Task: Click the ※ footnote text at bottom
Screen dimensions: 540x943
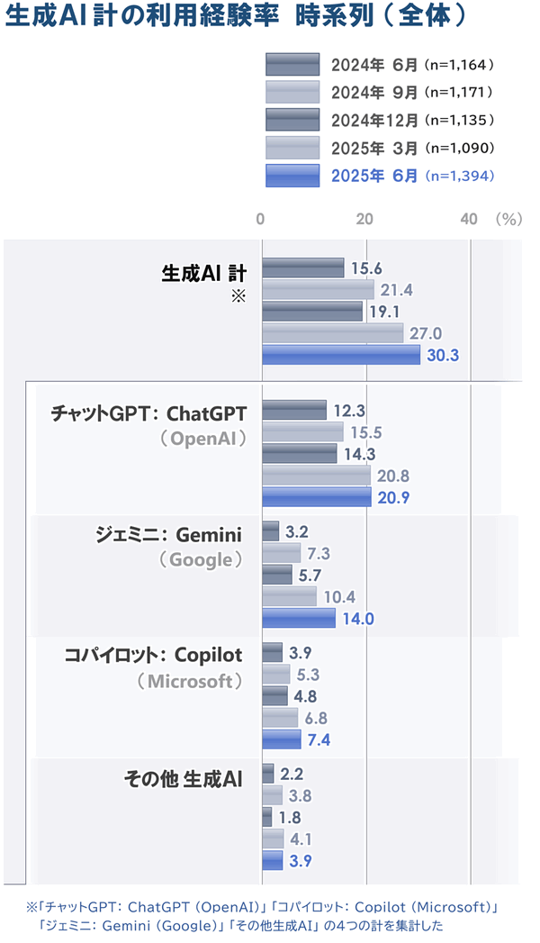Action: point(261,916)
